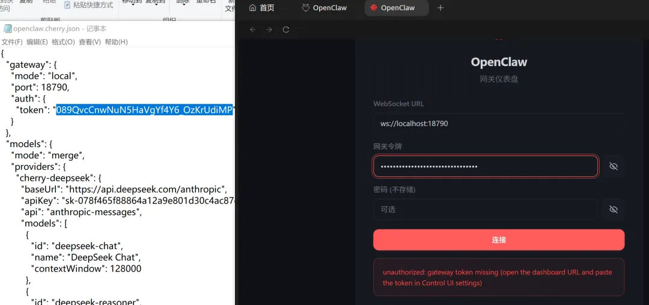This screenshot has height=305, width=649.
Task: Click the "mode": "merge" line
Action: coord(48,156)
